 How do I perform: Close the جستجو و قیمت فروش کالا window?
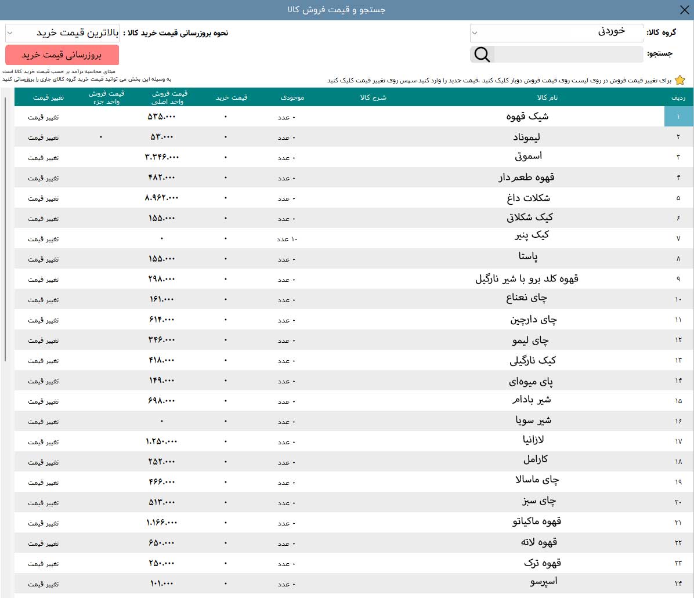pos(684,10)
